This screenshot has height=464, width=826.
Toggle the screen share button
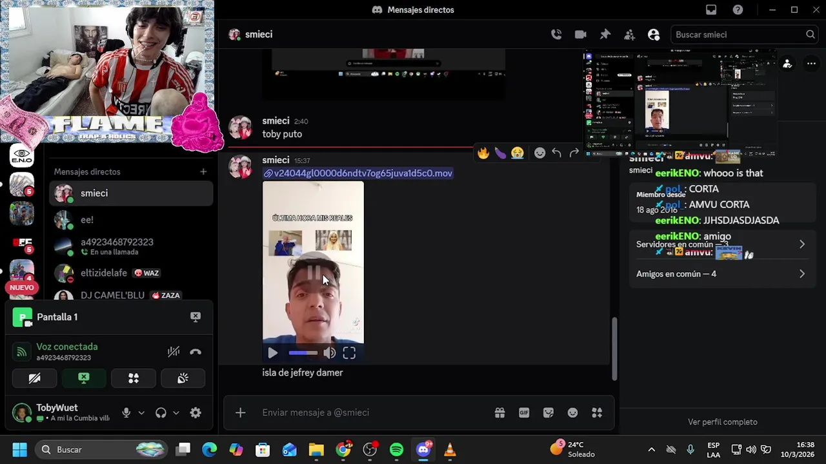[x=84, y=378]
